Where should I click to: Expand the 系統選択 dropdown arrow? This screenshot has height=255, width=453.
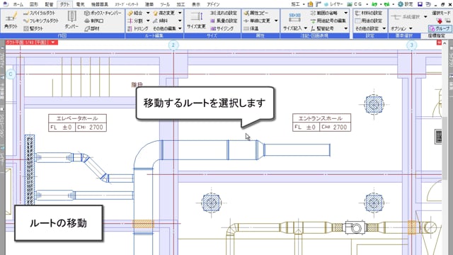[x=425, y=17]
